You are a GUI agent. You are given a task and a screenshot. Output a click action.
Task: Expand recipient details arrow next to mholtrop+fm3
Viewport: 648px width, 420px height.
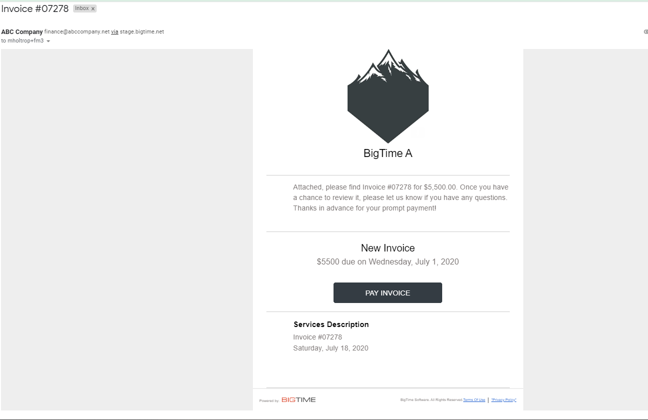(49, 41)
